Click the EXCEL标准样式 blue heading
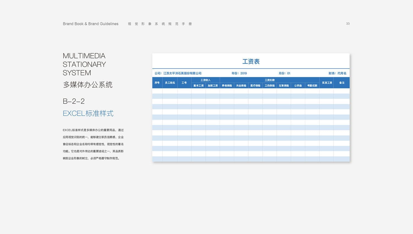Screen dimensions: 413x234 88,113
